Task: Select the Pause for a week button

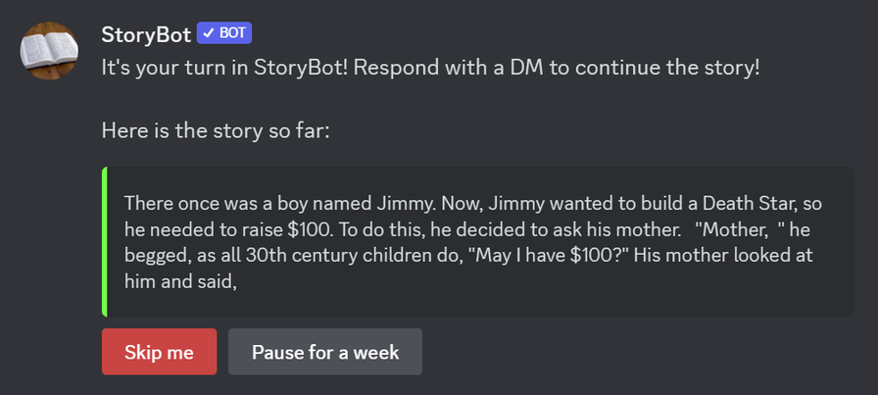Action: [x=325, y=352]
